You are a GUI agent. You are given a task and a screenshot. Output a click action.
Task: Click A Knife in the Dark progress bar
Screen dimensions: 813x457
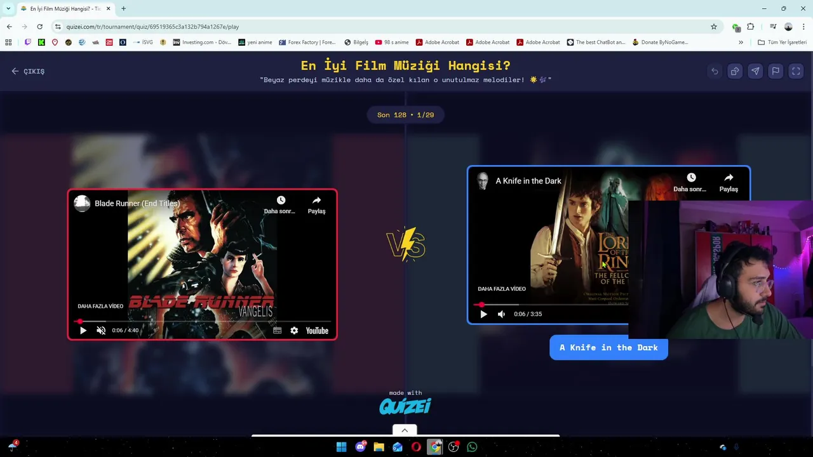pos(551,305)
